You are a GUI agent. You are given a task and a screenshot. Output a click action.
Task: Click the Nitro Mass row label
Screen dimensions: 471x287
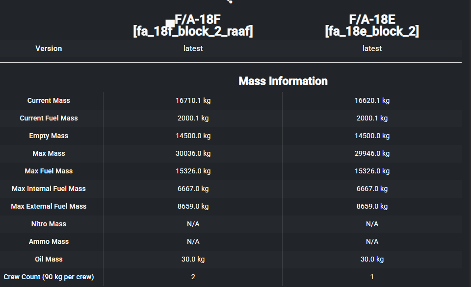coord(49,224)
